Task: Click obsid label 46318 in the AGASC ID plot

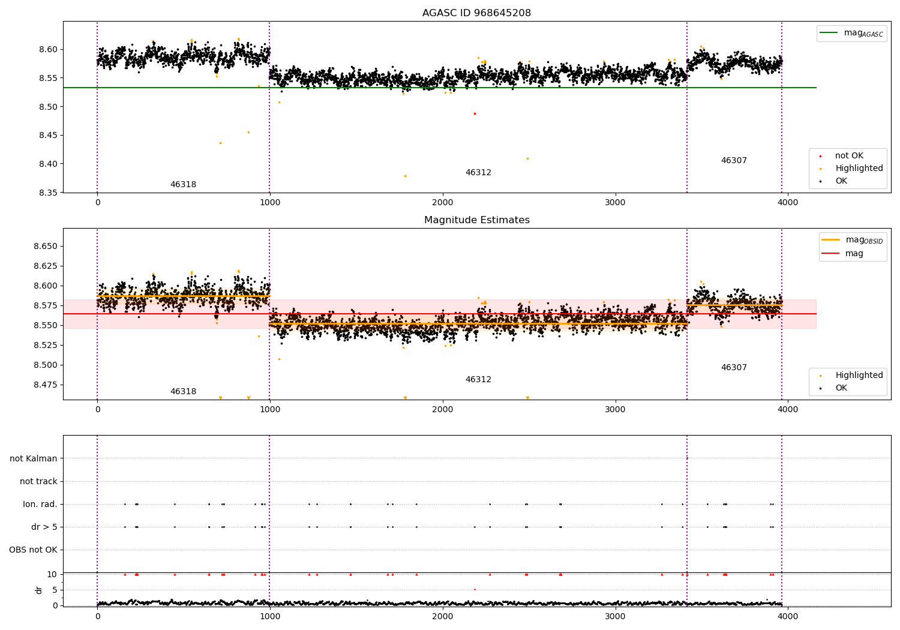Action: [x=183, y=185]
